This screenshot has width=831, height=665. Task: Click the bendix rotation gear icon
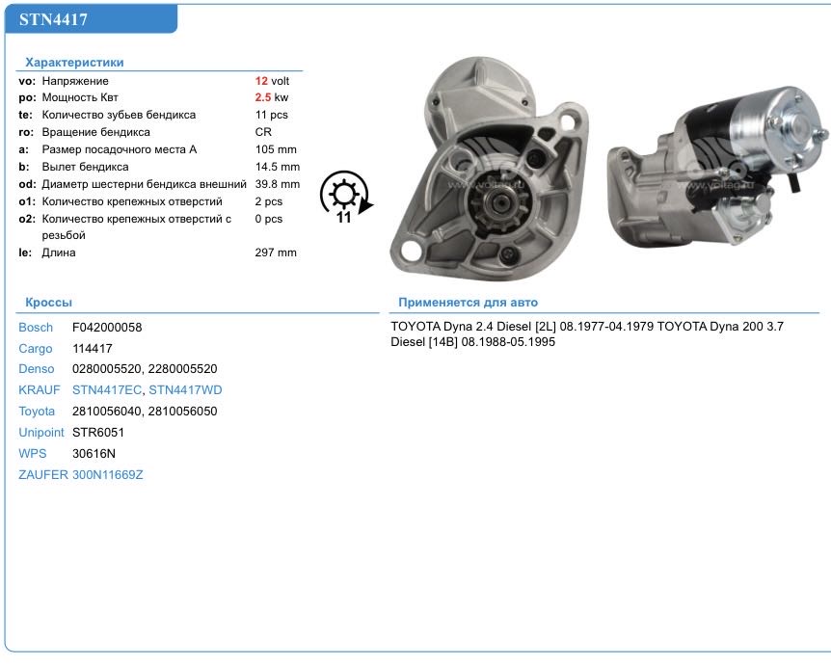(344, 198)
